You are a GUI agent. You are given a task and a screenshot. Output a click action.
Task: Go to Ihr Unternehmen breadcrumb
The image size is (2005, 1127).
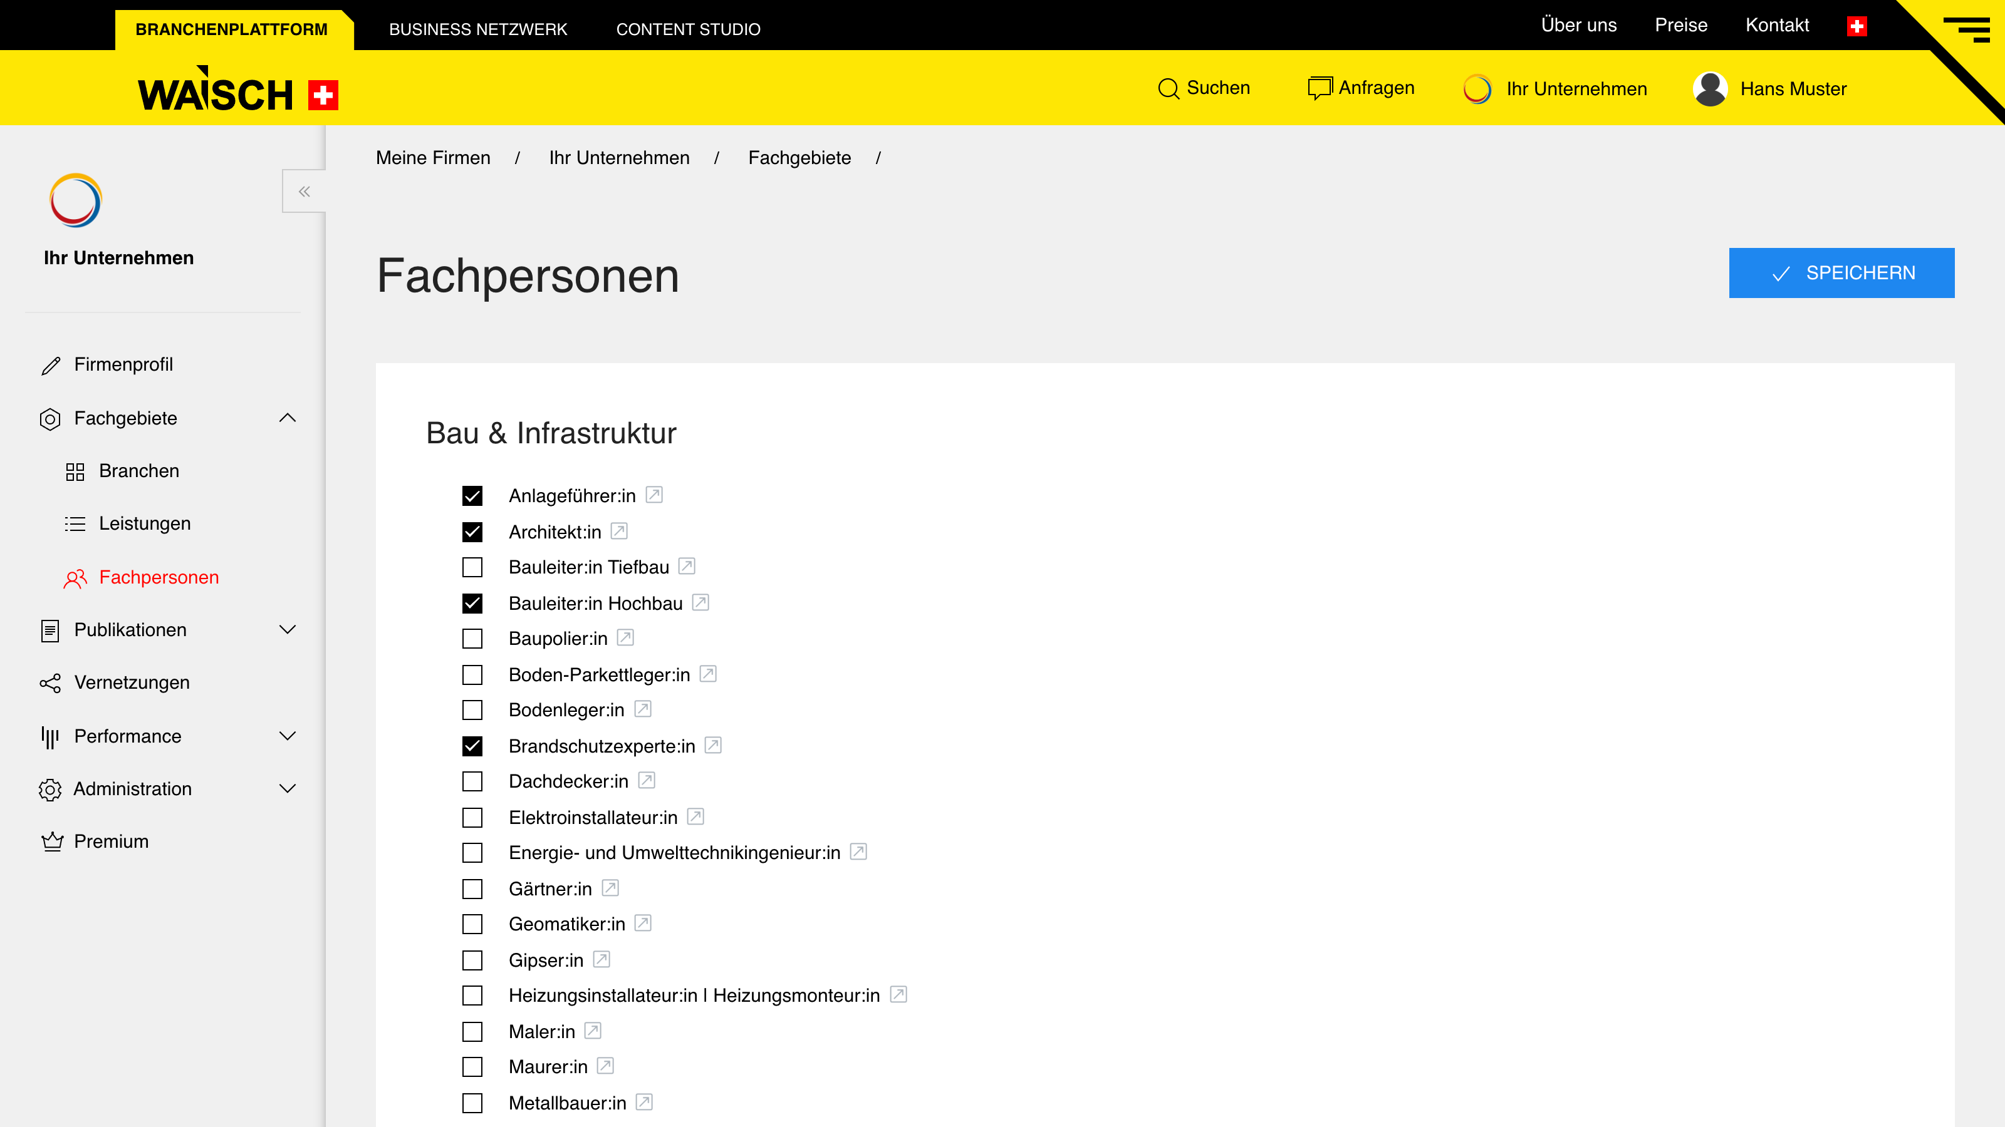619,158
